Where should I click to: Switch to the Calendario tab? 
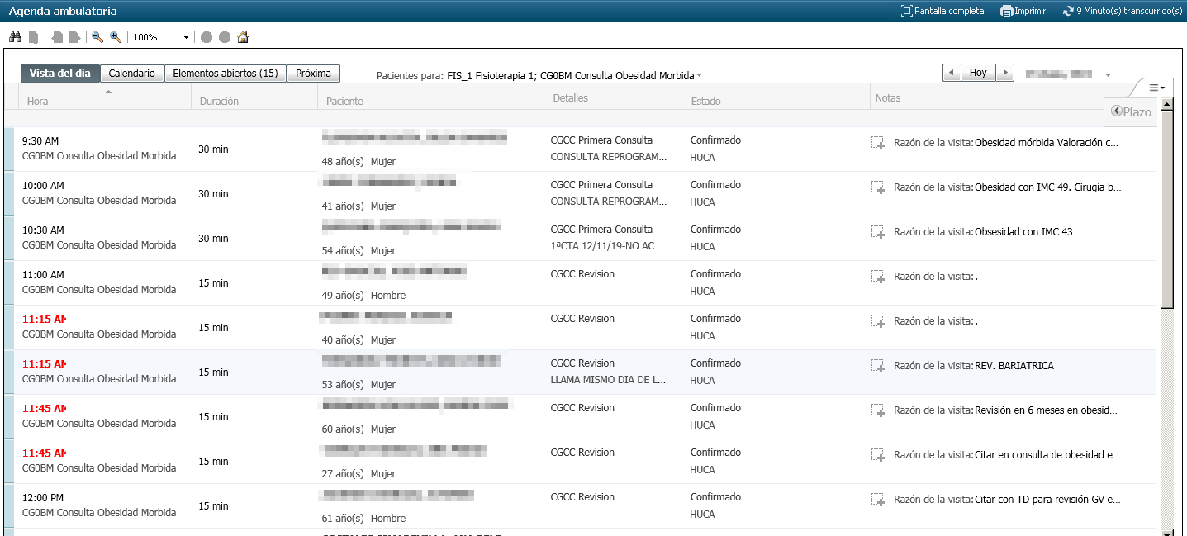pos(132,74)
